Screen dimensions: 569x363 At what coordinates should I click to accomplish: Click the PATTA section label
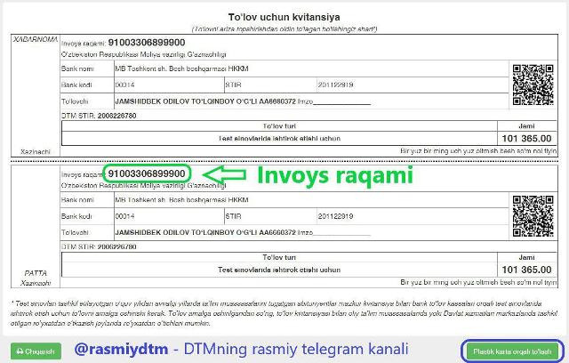(x=34, y=274)
